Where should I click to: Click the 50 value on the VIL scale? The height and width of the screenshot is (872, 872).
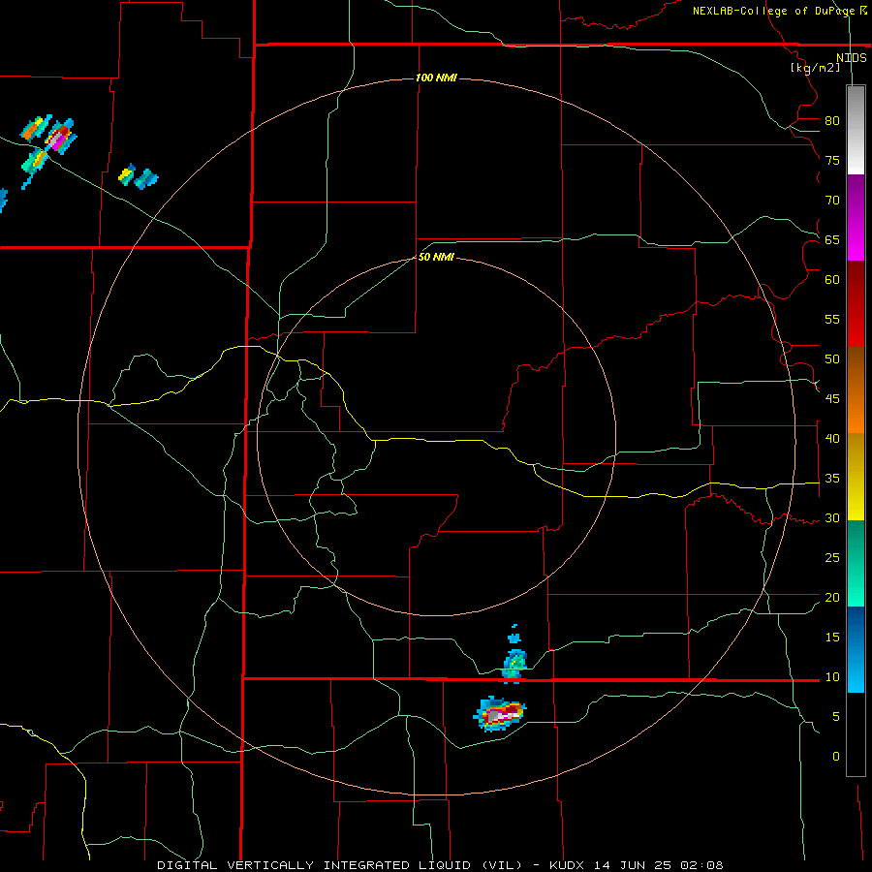[x=832, y=359]
